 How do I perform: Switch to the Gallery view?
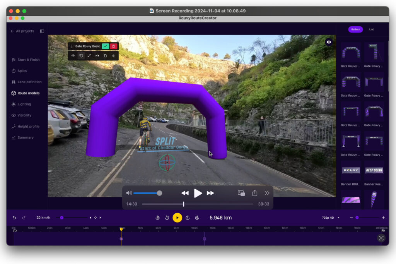pos(355,29)
